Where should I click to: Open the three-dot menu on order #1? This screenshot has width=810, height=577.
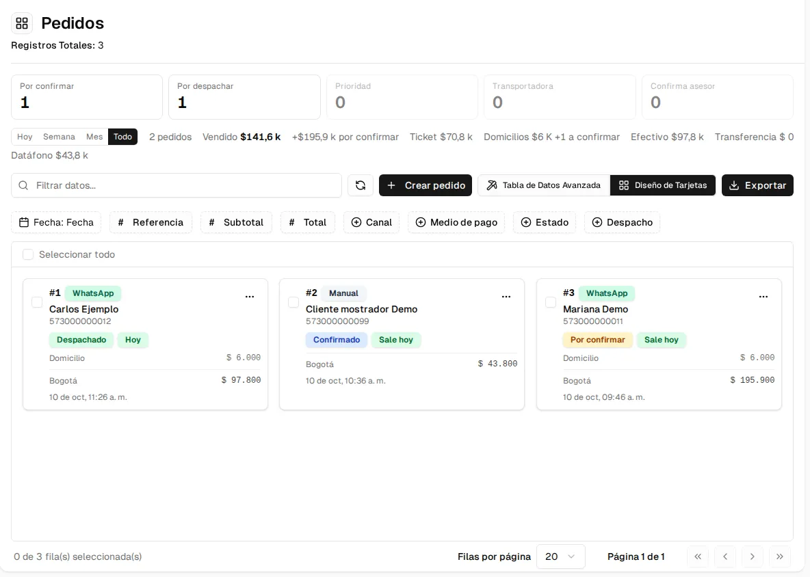(x=250, y=296)
